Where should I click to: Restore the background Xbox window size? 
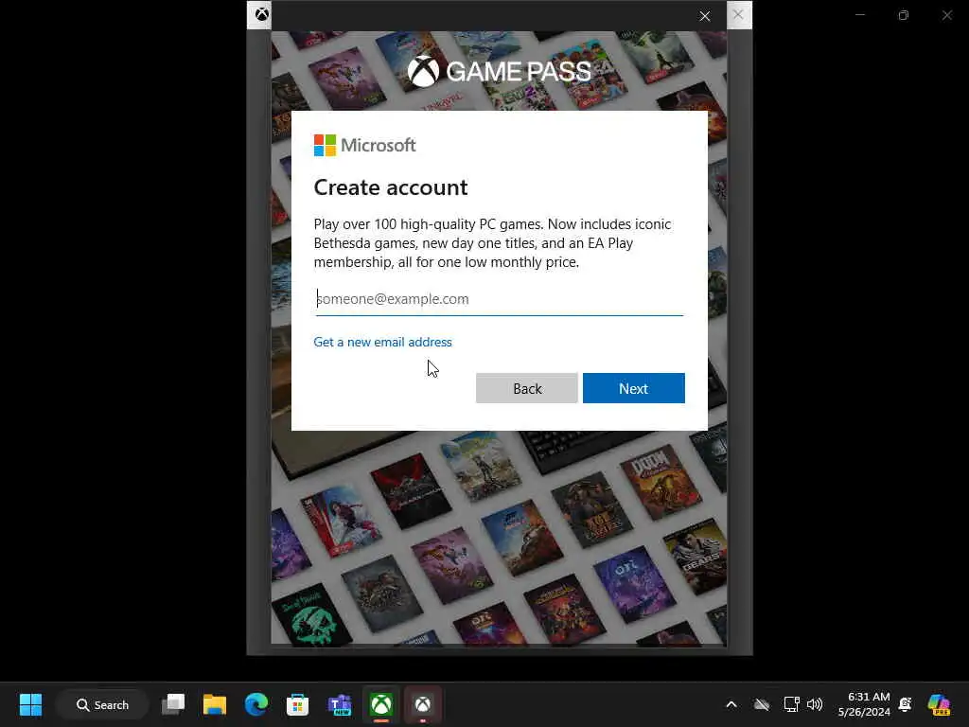pos(904,15)
